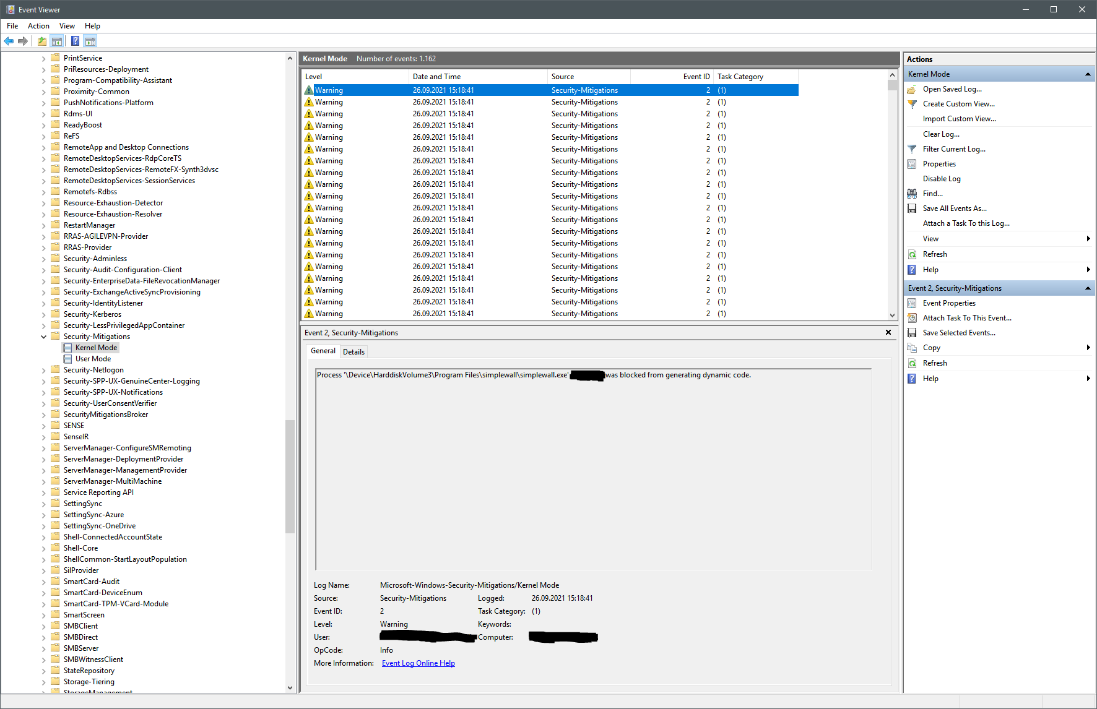Click the back navigation arrow in the toolbar

click(9, 41)
